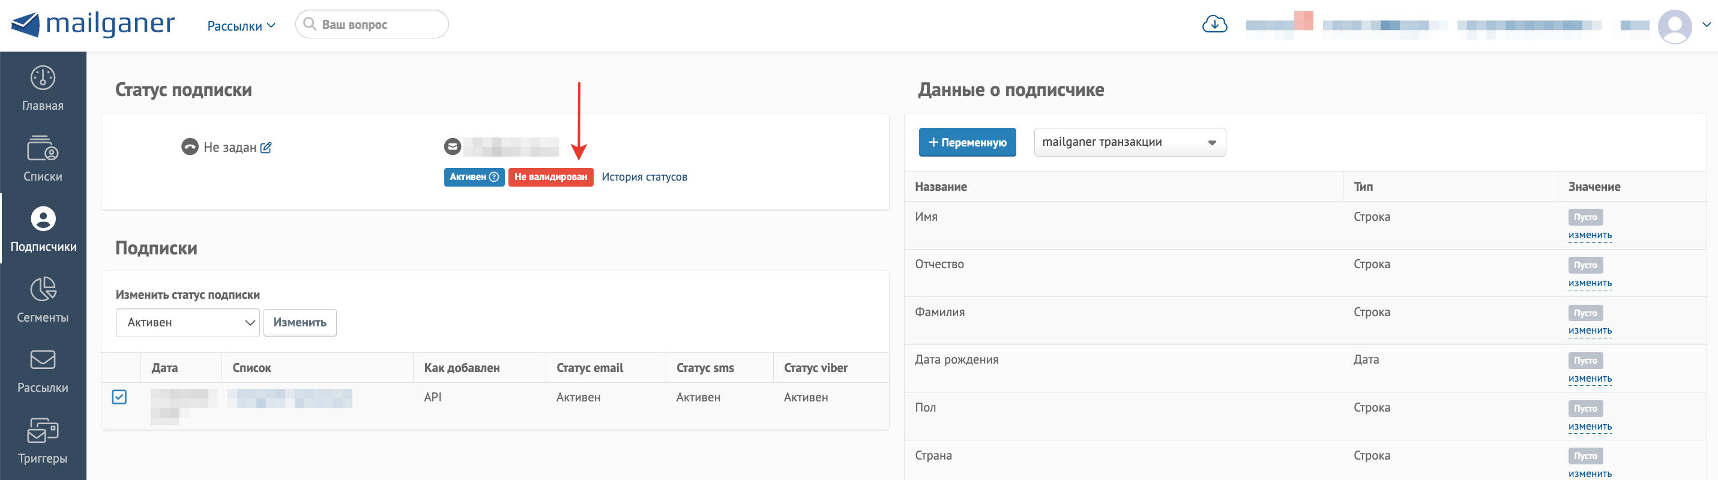Focus the Ваш вопрос search field

pos(372,25)
